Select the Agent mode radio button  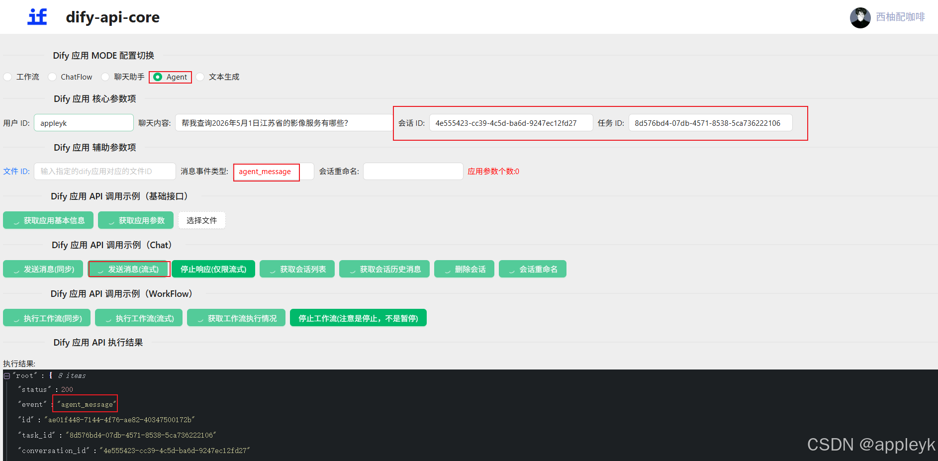click(x=158, y=77)
